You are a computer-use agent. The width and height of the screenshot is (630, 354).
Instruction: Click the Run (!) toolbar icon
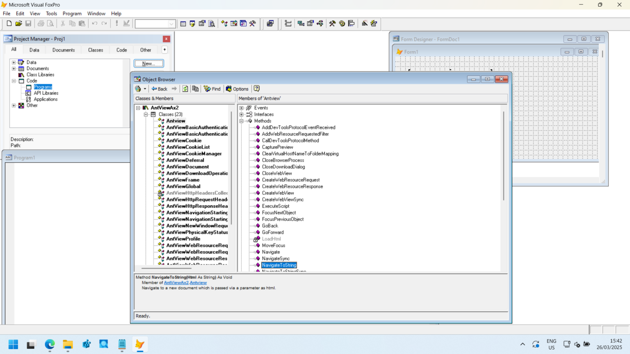click(x=116, y=23)
